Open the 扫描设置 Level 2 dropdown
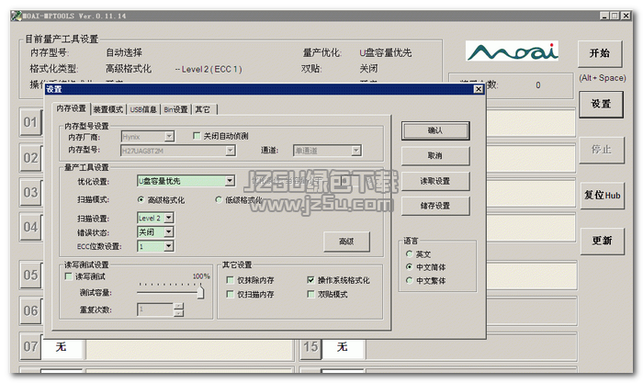This screenshot has height=383, width=643. point(169,218)
